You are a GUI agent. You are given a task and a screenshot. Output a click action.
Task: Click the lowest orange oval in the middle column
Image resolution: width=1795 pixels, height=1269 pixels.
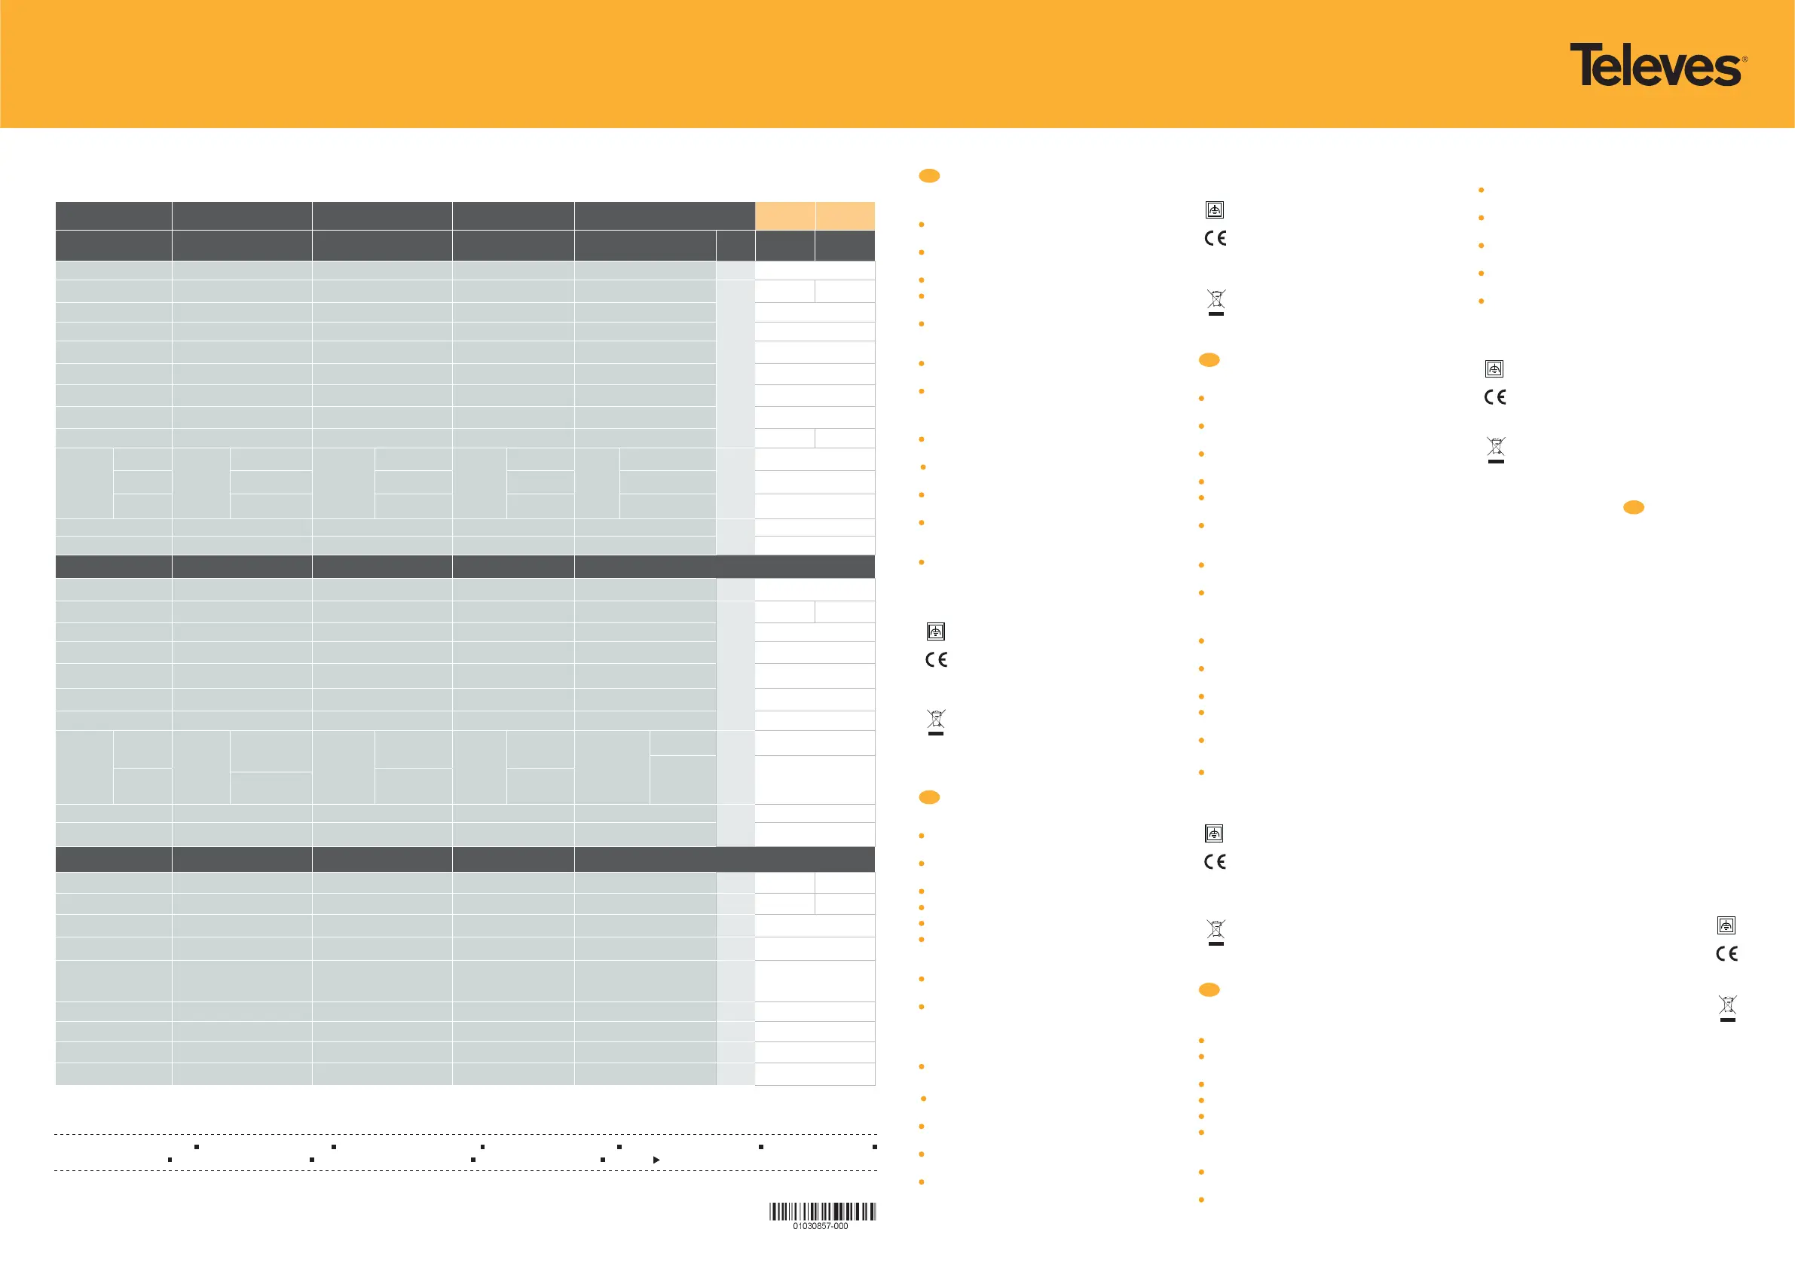[1209, 990]
